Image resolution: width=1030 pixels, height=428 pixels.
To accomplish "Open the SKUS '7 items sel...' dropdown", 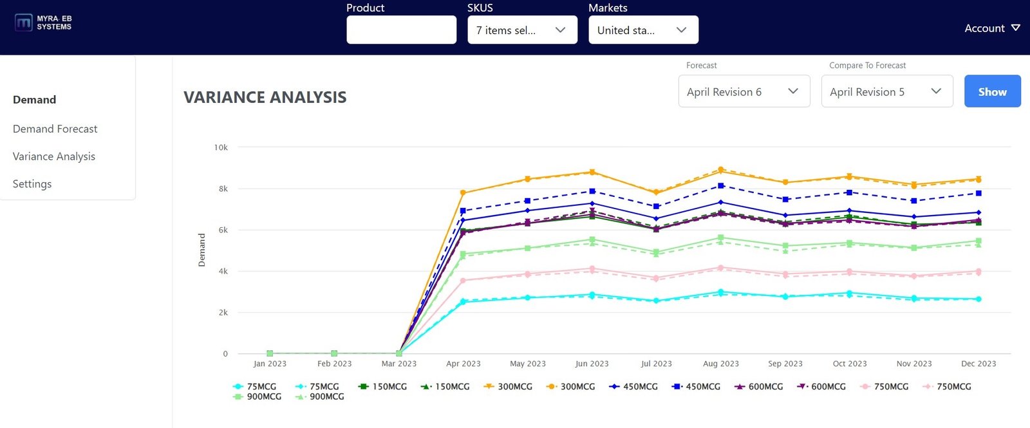I will coord(522,30).
